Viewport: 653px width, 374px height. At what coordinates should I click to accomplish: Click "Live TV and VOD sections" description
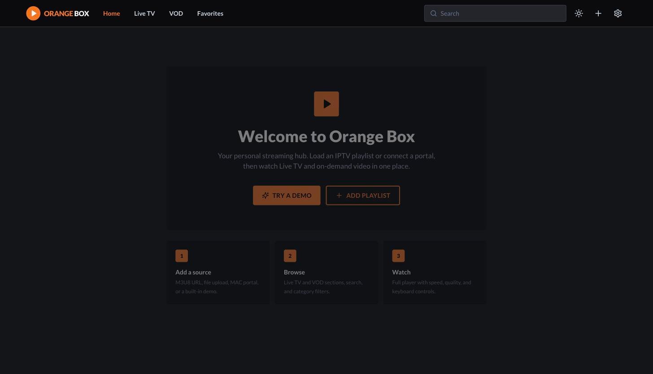[x=323, y=287]
